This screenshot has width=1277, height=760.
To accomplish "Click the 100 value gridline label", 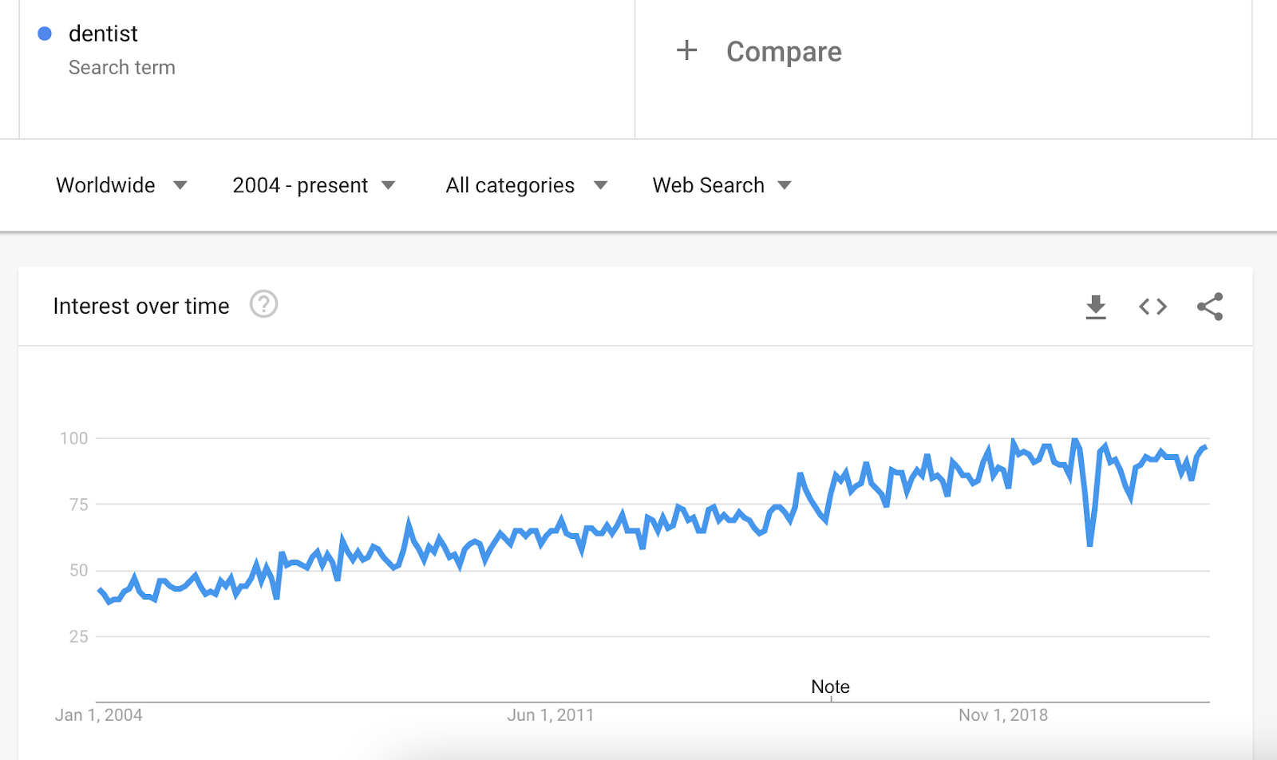I will coord(74,438).
